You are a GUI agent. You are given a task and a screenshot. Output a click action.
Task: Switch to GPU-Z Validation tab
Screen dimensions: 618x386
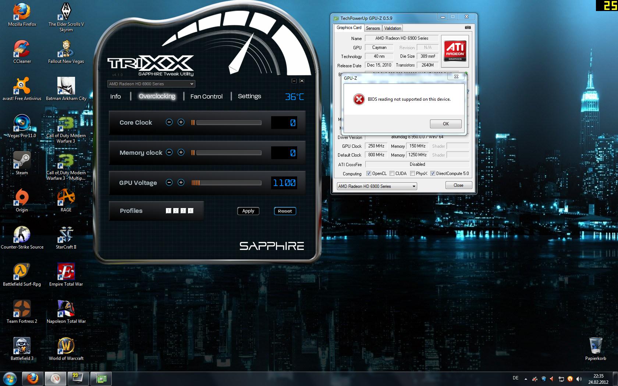click(393, 28)
